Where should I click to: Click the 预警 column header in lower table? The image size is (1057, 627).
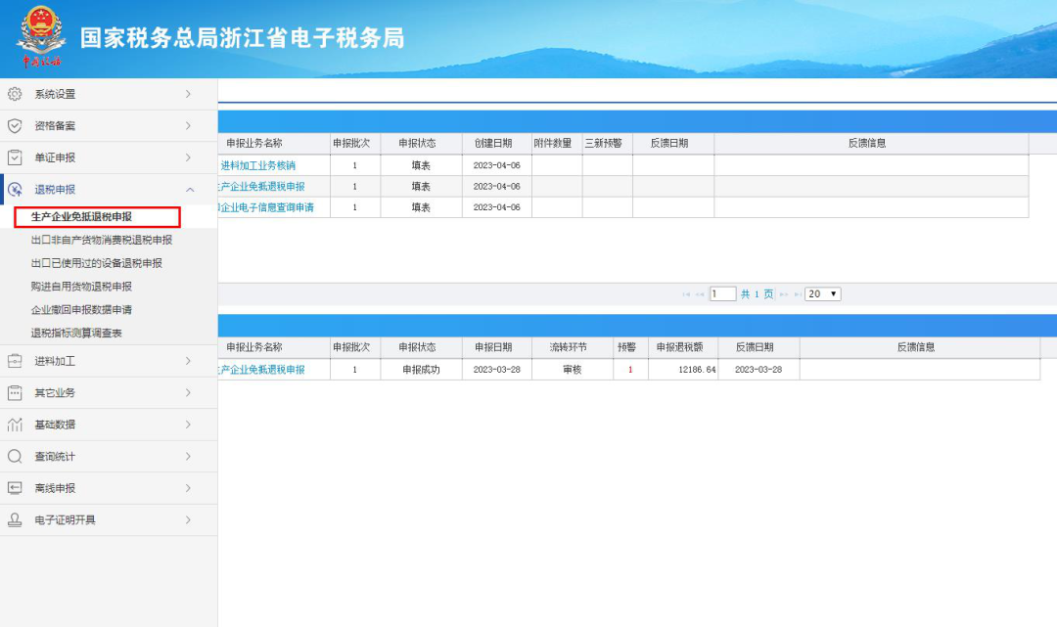coord(627,347)
